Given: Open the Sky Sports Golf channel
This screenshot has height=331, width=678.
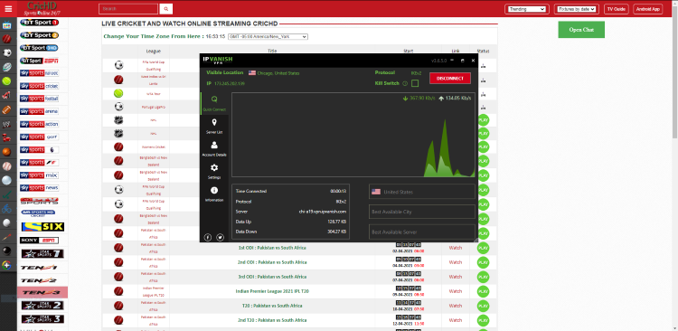Looking at the screenshot, I should point(40,137).
